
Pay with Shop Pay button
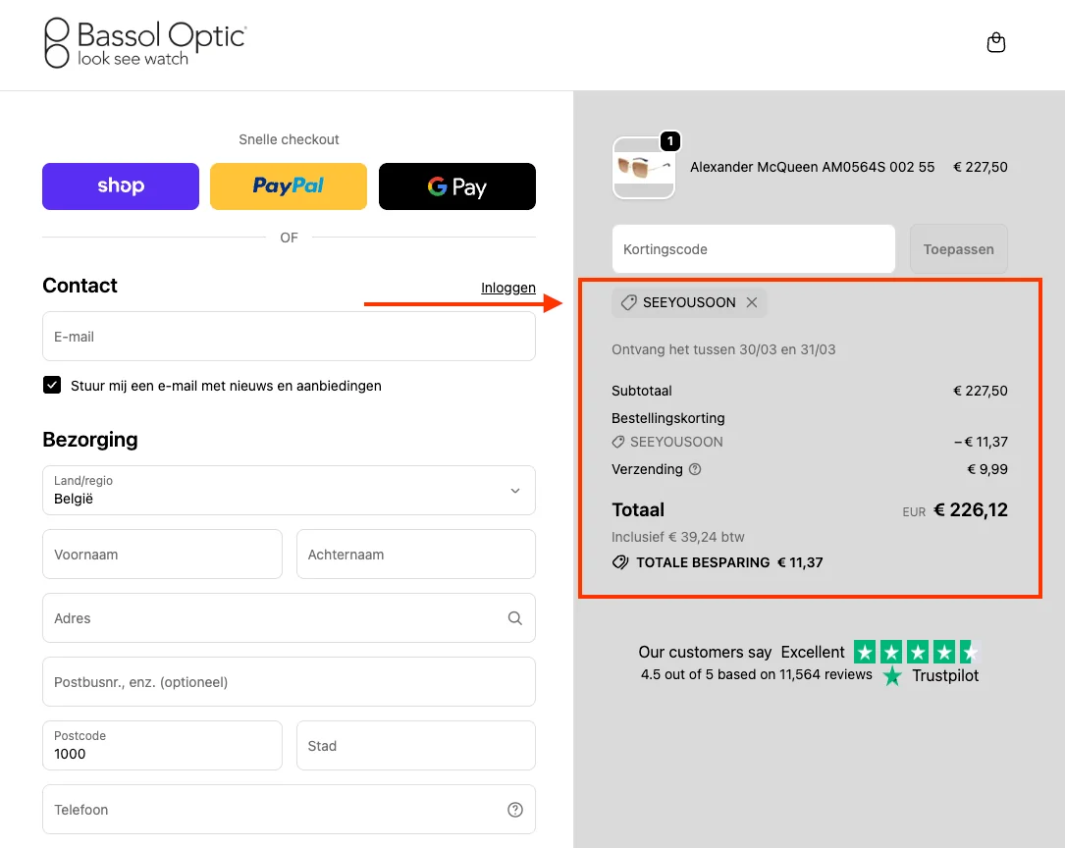tap(121, 186)
